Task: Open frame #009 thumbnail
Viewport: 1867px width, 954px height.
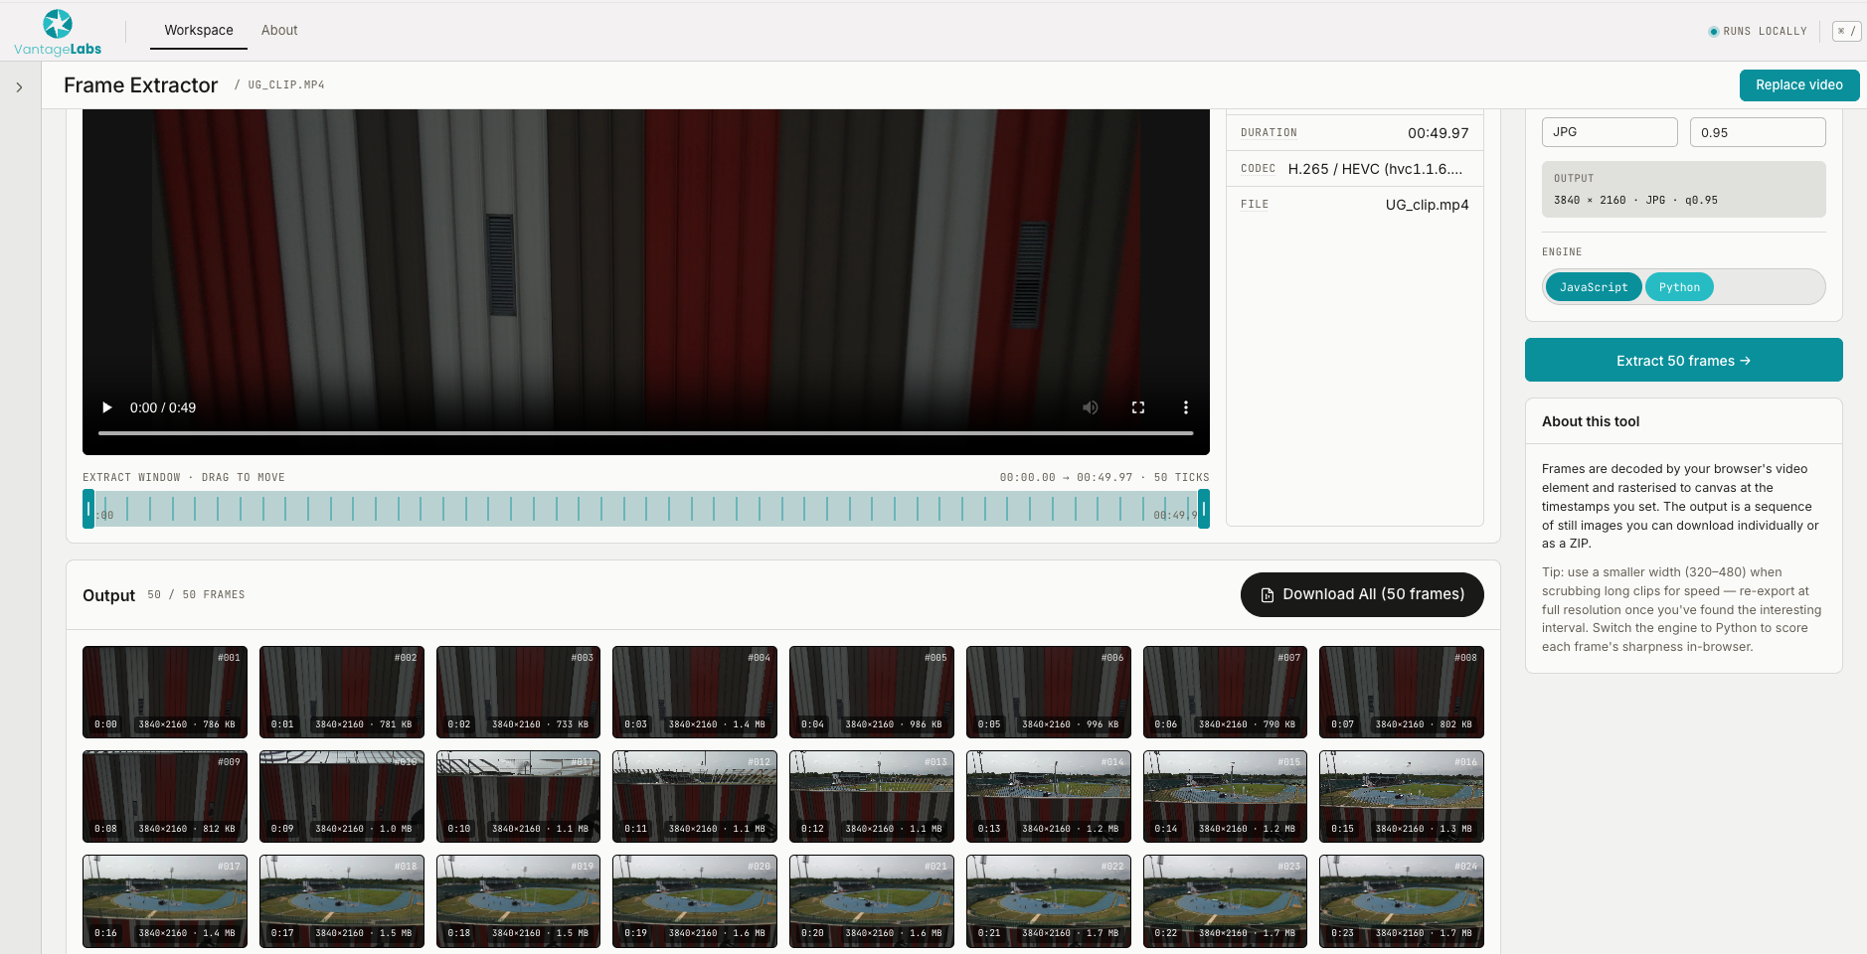Action: pyautogui.click(x=165, y=796)
